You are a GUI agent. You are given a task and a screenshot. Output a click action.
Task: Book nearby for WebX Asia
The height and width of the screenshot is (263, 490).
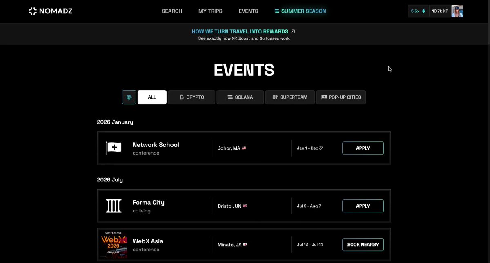point(363,245)
